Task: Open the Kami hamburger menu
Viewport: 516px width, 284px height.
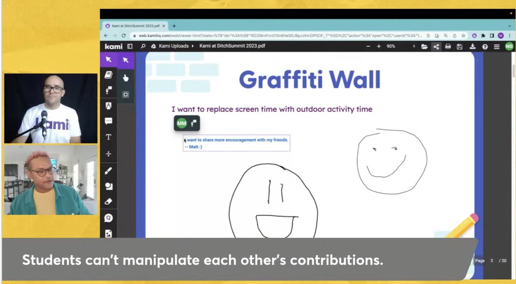Action: click(496, 46)
